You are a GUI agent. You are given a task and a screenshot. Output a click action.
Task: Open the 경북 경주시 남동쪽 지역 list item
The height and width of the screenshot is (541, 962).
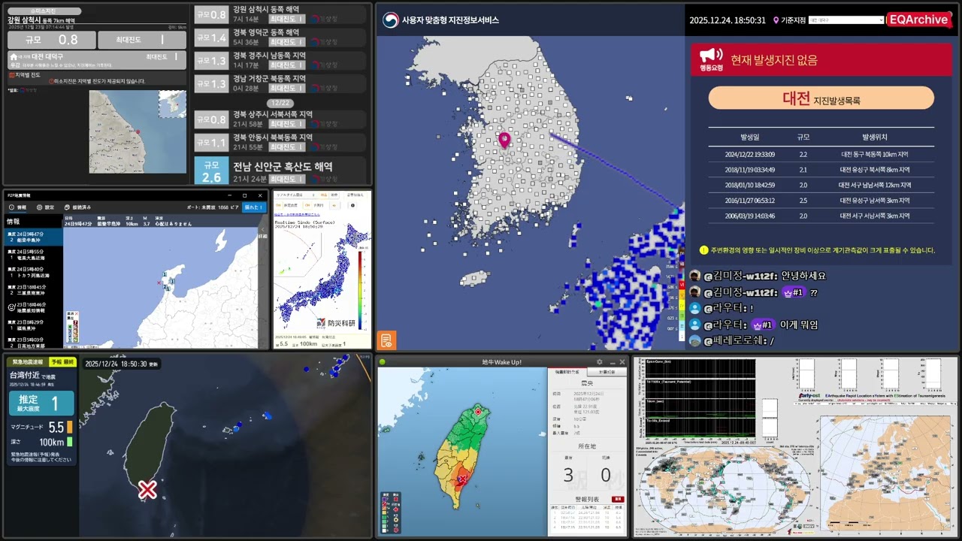280,61
